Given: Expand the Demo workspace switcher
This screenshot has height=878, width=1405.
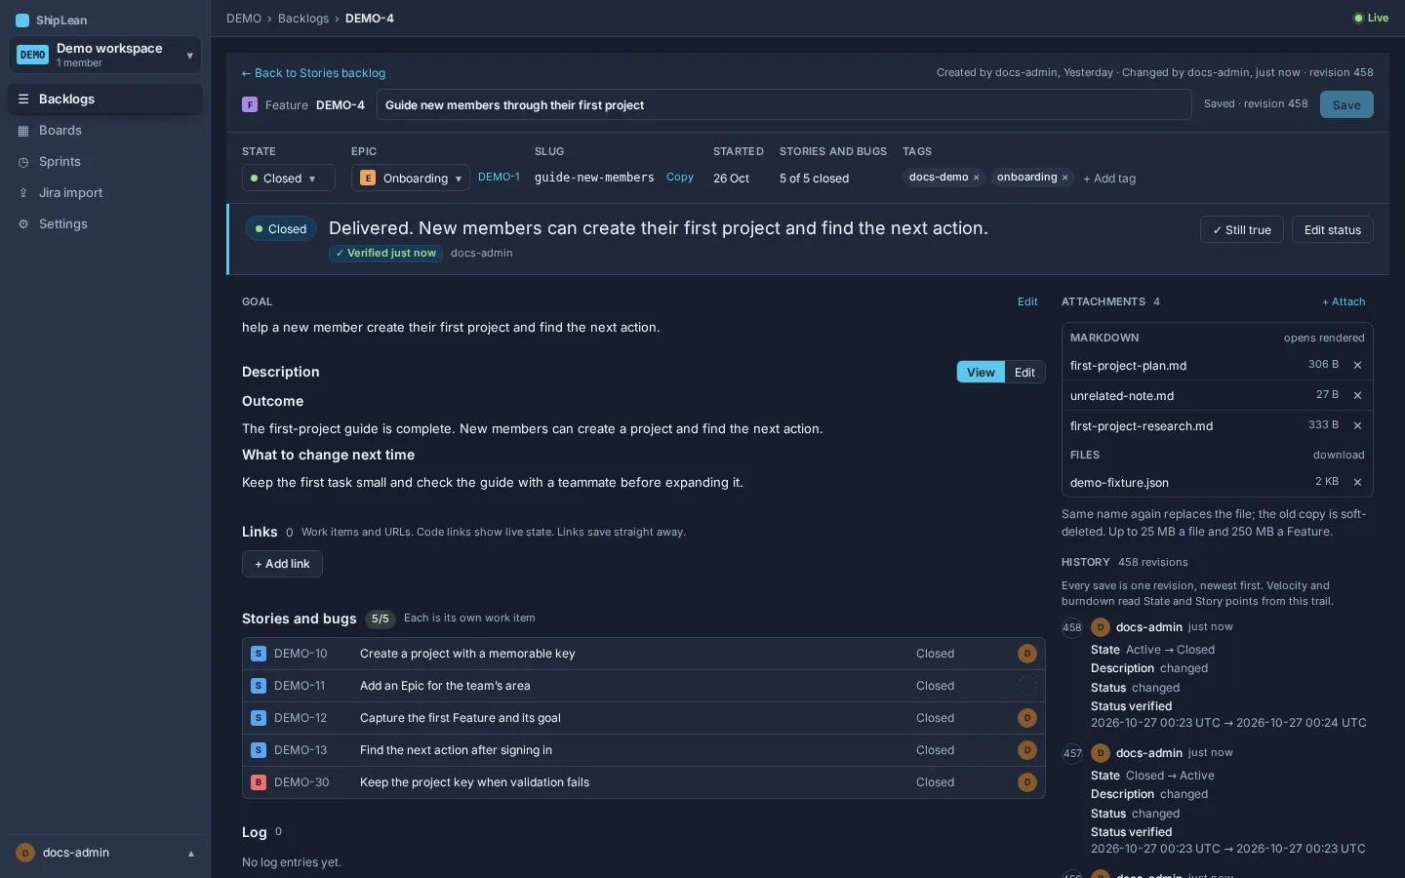Looking at the screenshot, I should (105, 56).
